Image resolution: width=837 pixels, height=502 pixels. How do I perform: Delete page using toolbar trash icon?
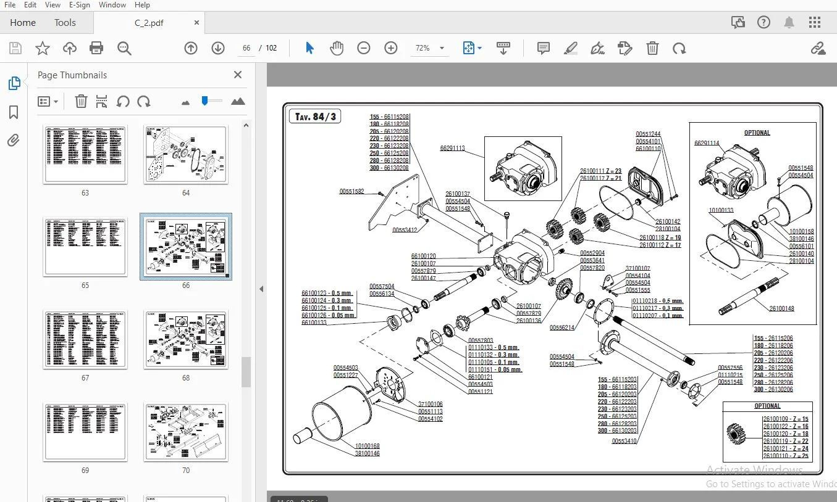point(652,48)
